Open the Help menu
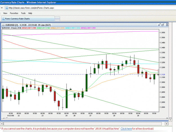 click(x=30, y=13)
